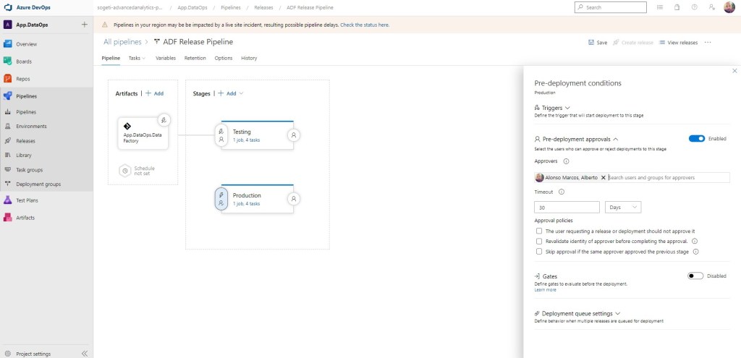The image size is (741, 358).
Task: Switch to the Retention tab
Action: click(195, 58)
